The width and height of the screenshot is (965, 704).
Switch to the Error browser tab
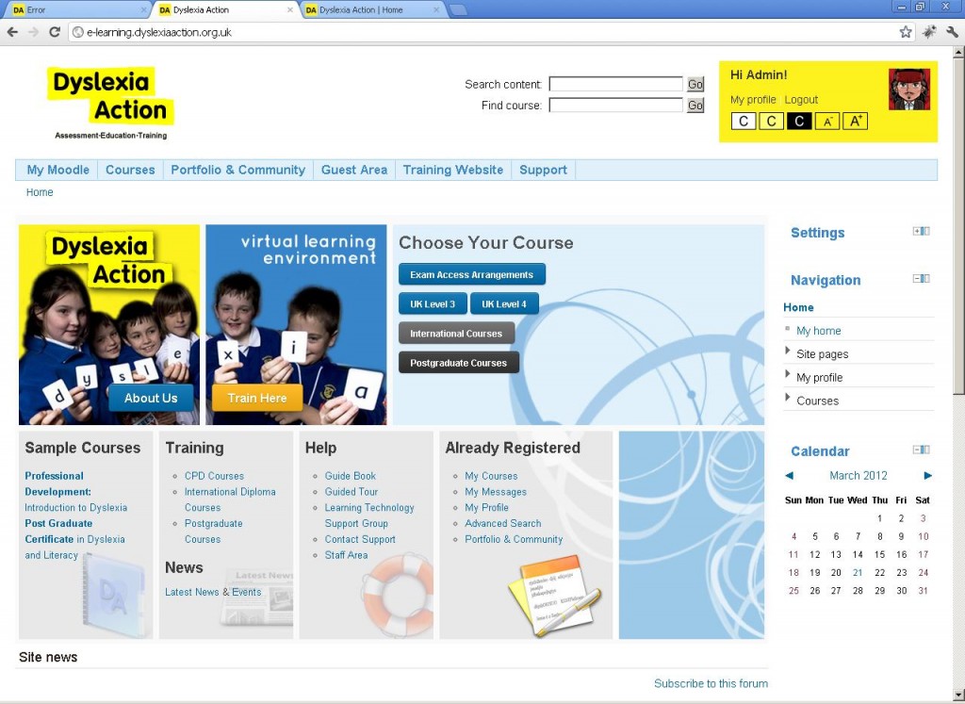click(x=75, y=10)
